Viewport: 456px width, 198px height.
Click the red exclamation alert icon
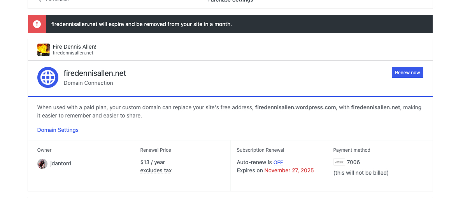point(37,24)
